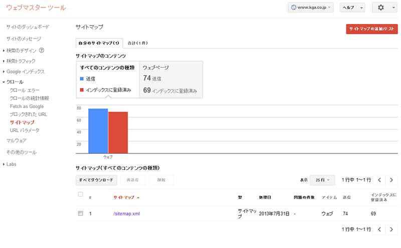Open Fetch as Google in sidebar

27,106
